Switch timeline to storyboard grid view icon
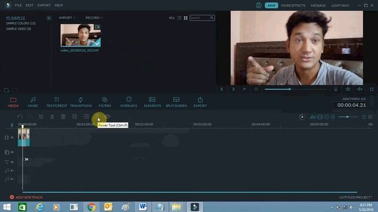 tap(370, 117)
